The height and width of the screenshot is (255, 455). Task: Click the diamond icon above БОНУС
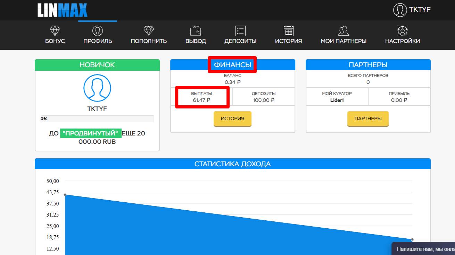(55, 30)
